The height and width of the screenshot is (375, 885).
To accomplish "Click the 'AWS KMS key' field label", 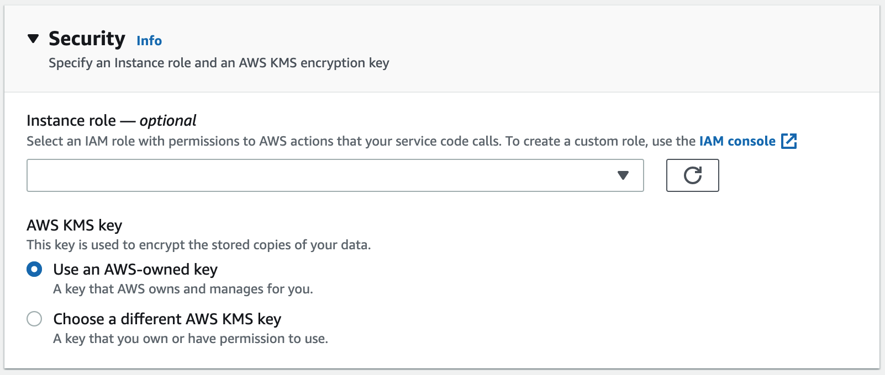I will 75,225.
